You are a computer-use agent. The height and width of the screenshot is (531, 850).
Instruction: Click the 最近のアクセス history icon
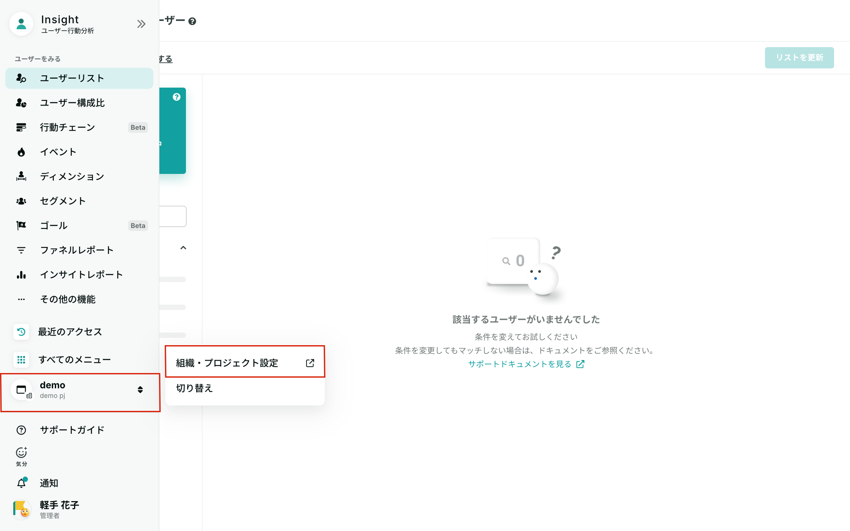(x=21, y=332)
